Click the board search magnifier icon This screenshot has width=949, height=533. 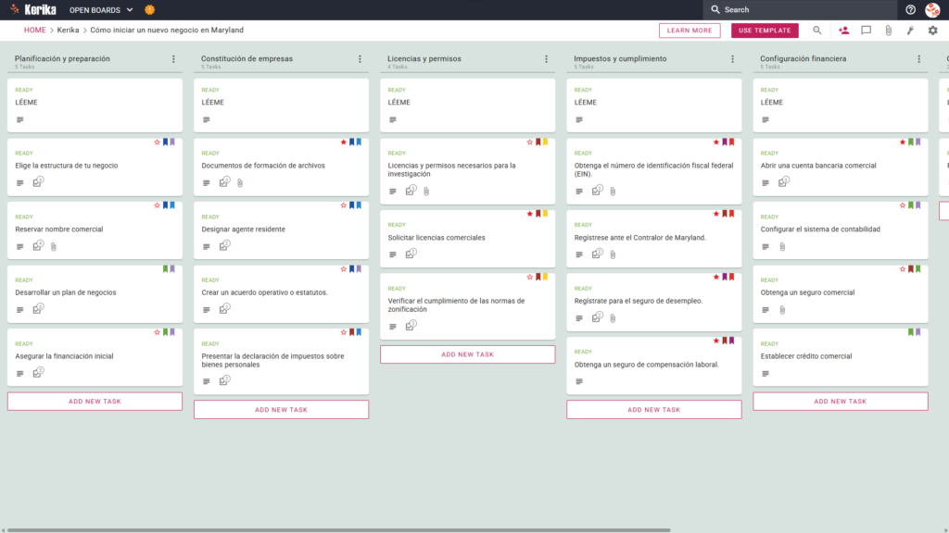(817, 31)
